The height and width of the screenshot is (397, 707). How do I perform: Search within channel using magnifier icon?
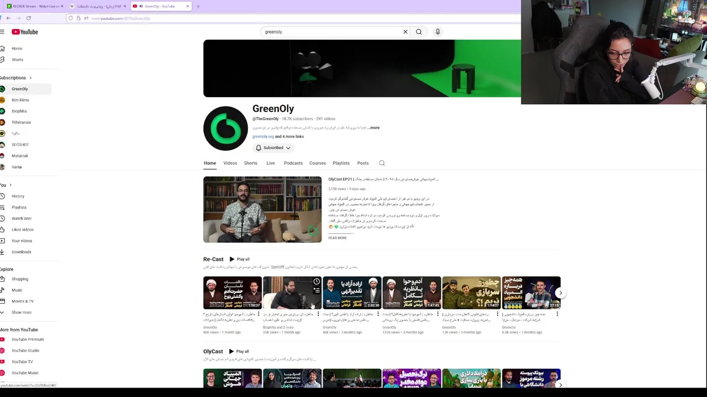(382, 163)
